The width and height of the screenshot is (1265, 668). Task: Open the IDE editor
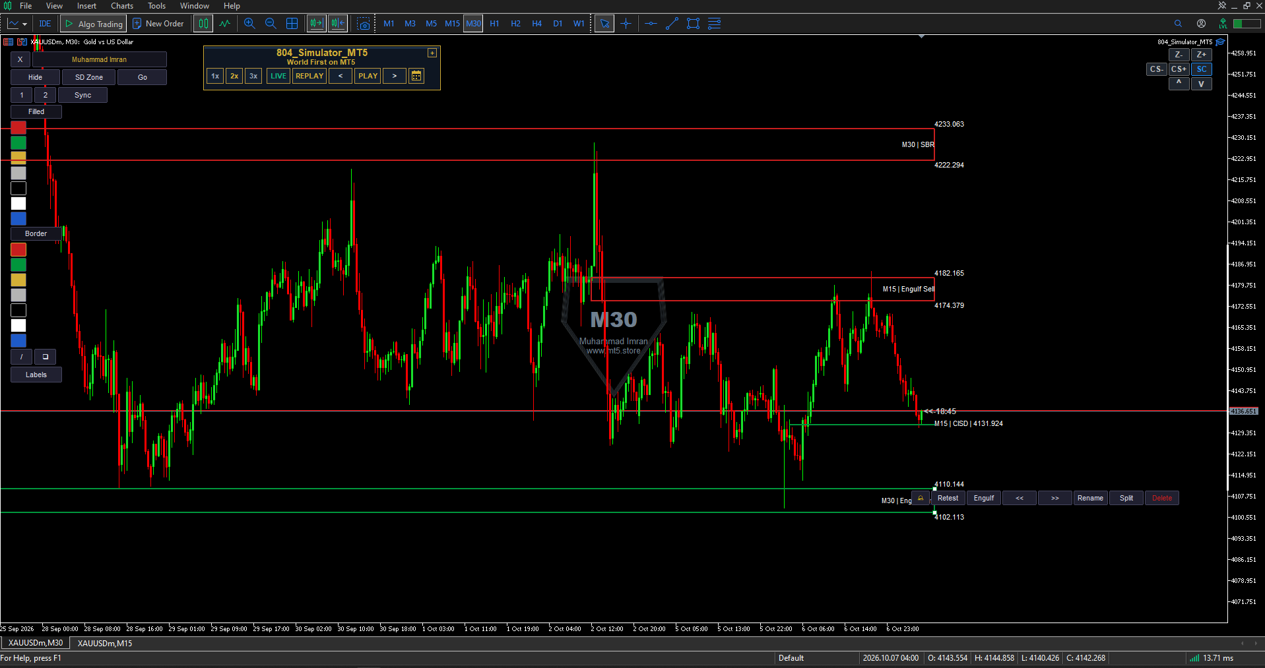coord(45,24)
